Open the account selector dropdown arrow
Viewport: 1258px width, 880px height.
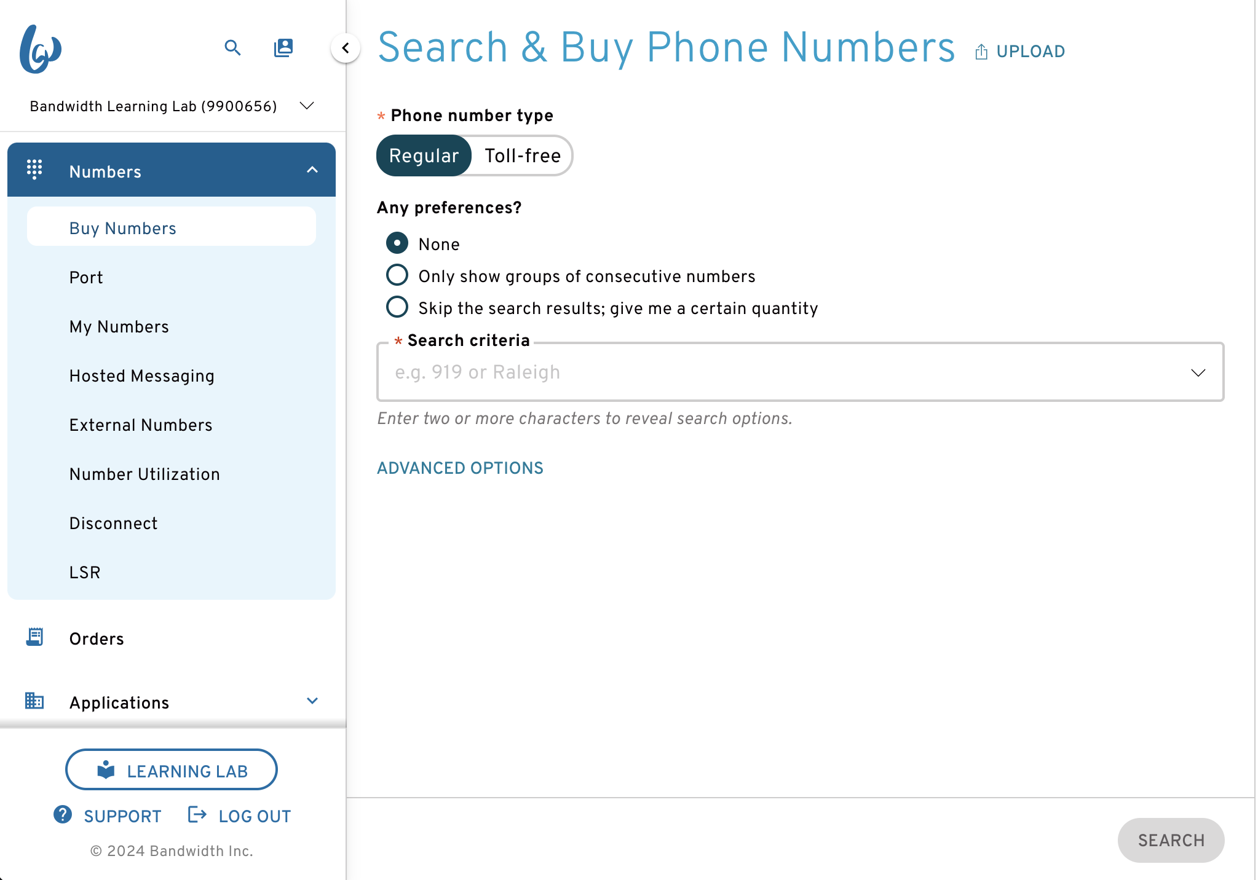pos(307,106)
